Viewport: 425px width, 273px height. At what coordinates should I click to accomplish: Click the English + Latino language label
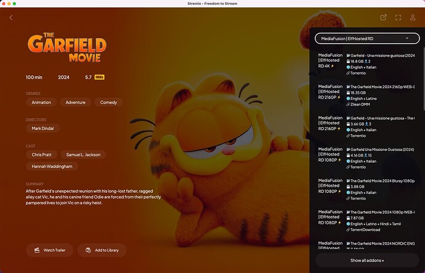(363, 99)
